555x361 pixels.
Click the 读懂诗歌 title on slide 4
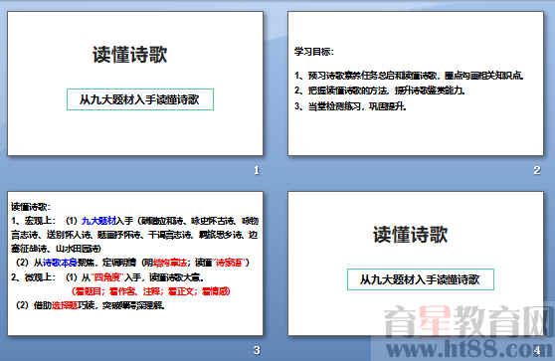coord(410,235)
